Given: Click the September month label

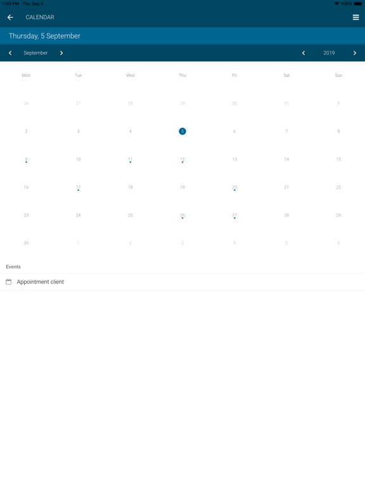Looking at the screenshot, I should (x=35, y=53).
